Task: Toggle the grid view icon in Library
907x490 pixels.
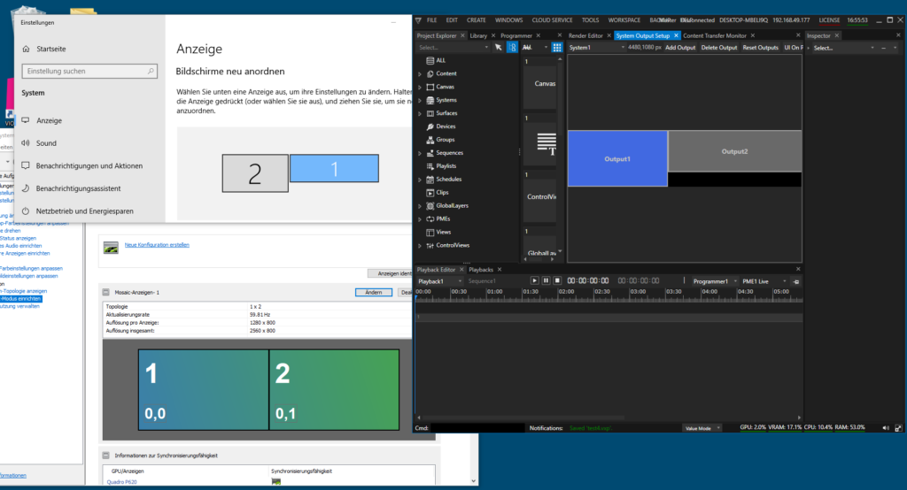Action: pyautogui.click(x=557, y=47)
